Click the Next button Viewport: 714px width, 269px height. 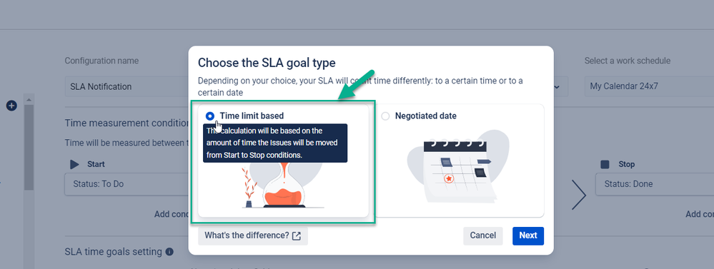(528, 235)
